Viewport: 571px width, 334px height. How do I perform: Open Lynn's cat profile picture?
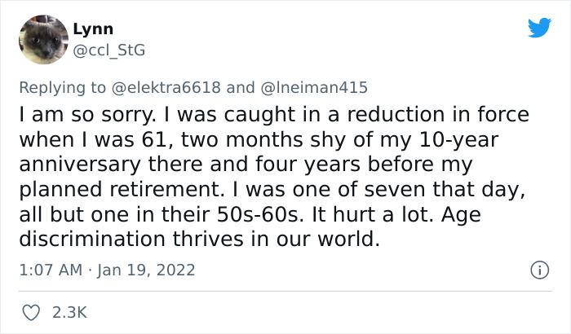[42, 39]
